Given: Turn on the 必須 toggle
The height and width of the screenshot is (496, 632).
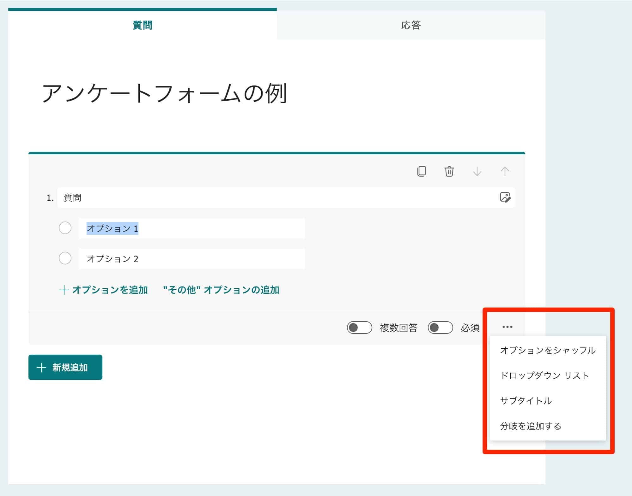Looking at the screenshot, I should (441, 328).
